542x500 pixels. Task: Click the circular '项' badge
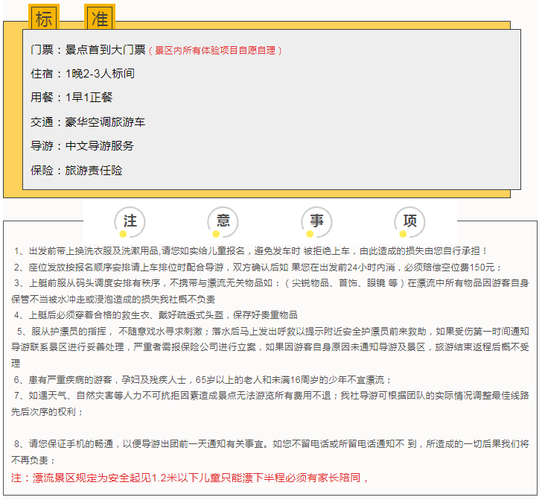click(409, 222)
